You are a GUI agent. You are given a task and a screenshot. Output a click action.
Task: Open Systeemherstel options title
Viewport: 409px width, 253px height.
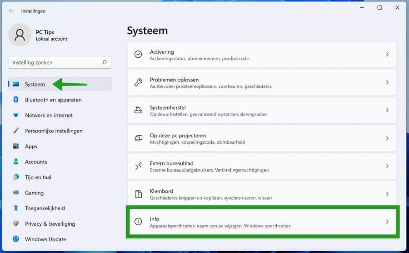point(168,107)
